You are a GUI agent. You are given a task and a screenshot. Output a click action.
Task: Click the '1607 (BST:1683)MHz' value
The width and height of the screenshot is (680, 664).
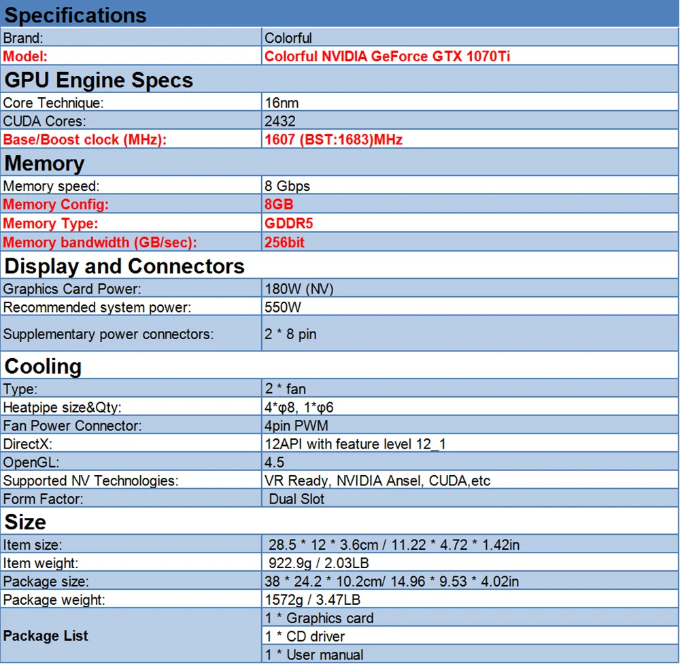[333, 139]
